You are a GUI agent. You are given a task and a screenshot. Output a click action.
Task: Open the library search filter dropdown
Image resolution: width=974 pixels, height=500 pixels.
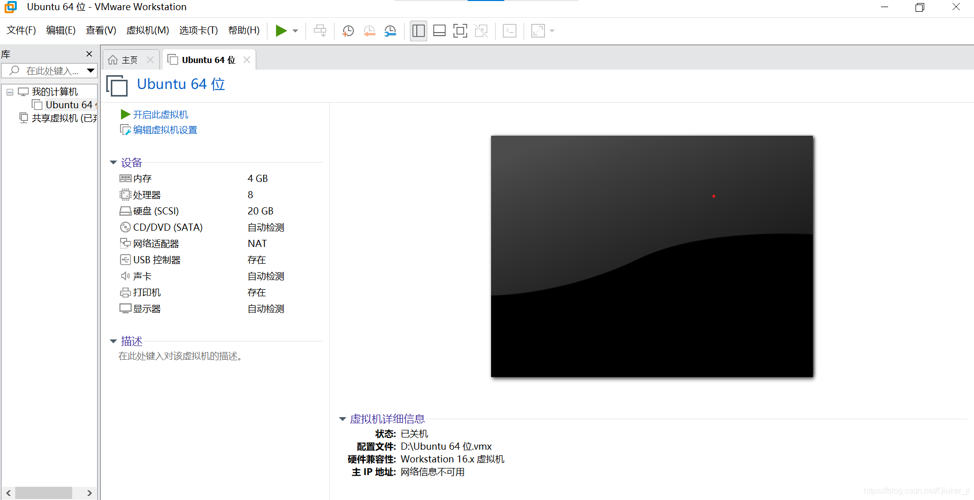pyautogui.click(x=90, y=71)
